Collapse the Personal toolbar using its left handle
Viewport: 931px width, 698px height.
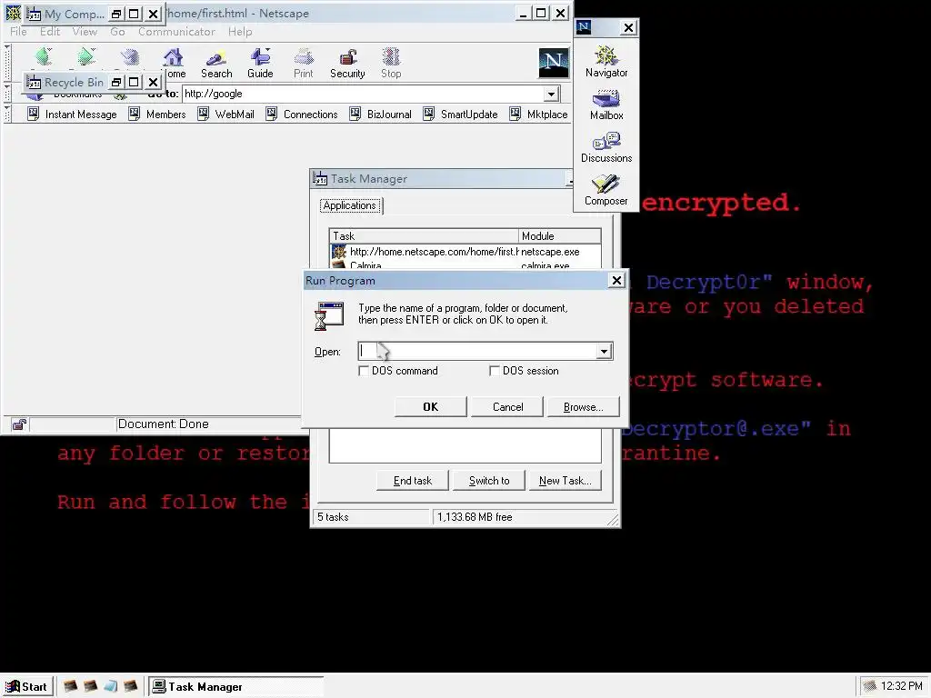7,114
